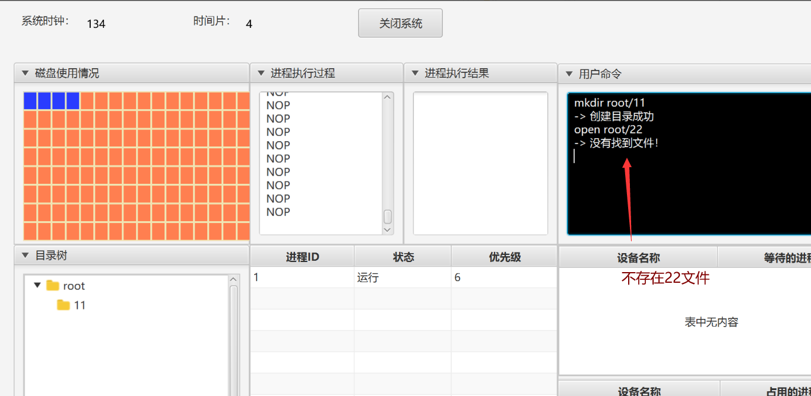
Task: Click the 关闭系统 button
Action: pos(400,23)
